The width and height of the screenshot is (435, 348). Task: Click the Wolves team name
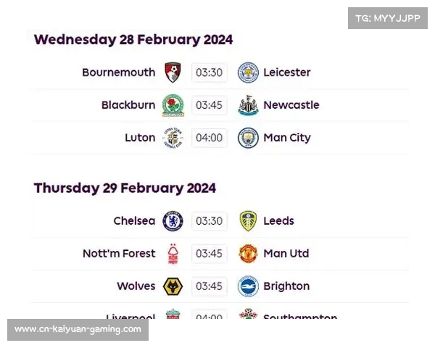pyautogui.click(x=136, y=286)
